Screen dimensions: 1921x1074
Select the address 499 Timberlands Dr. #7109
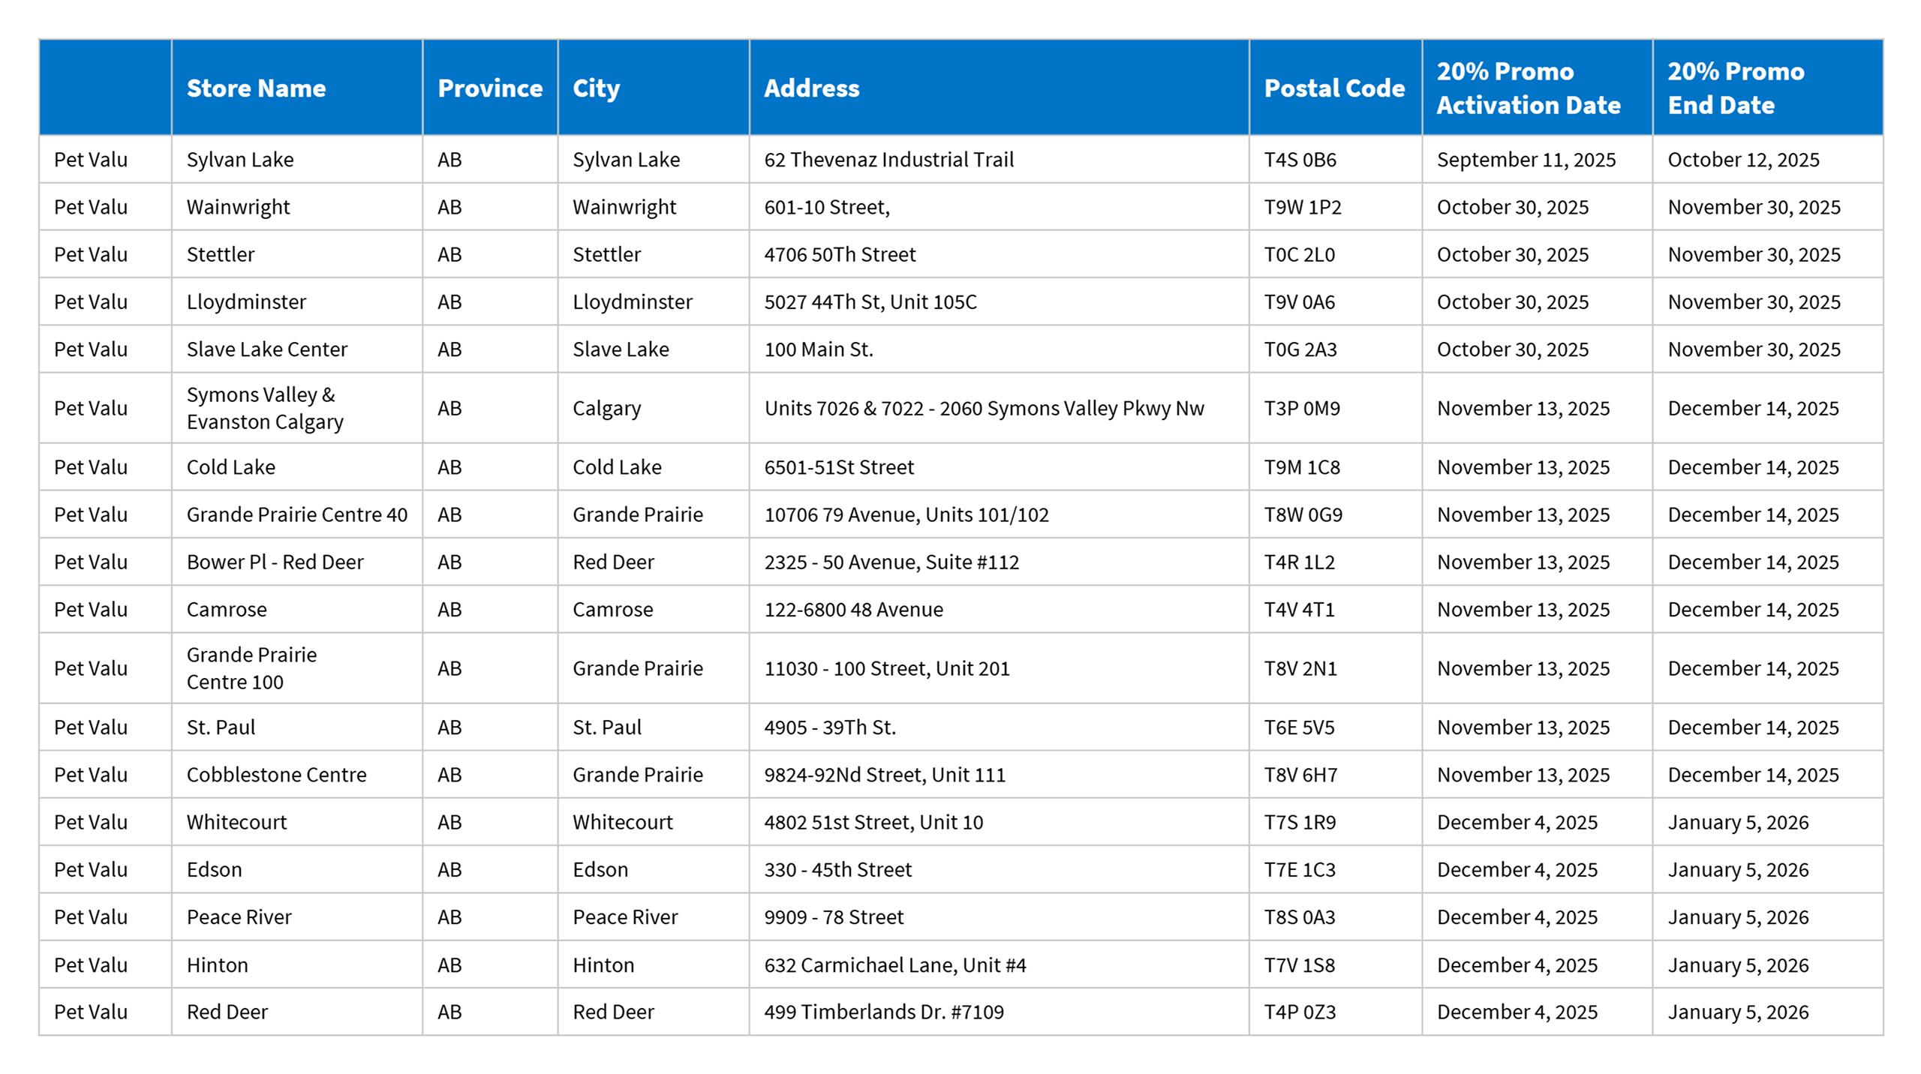coord(883,1012)
